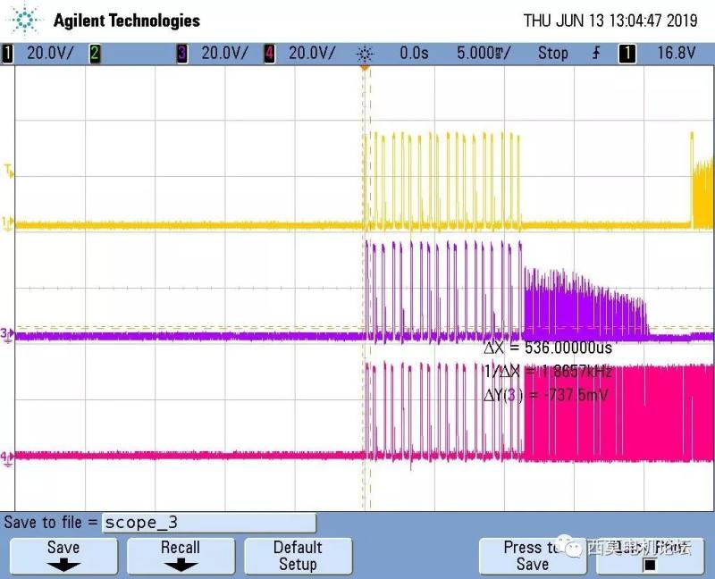The height and width of the screenshot is (579, 715).
Task: Open the Save softkey menu
Action: [x=63, y=556]
